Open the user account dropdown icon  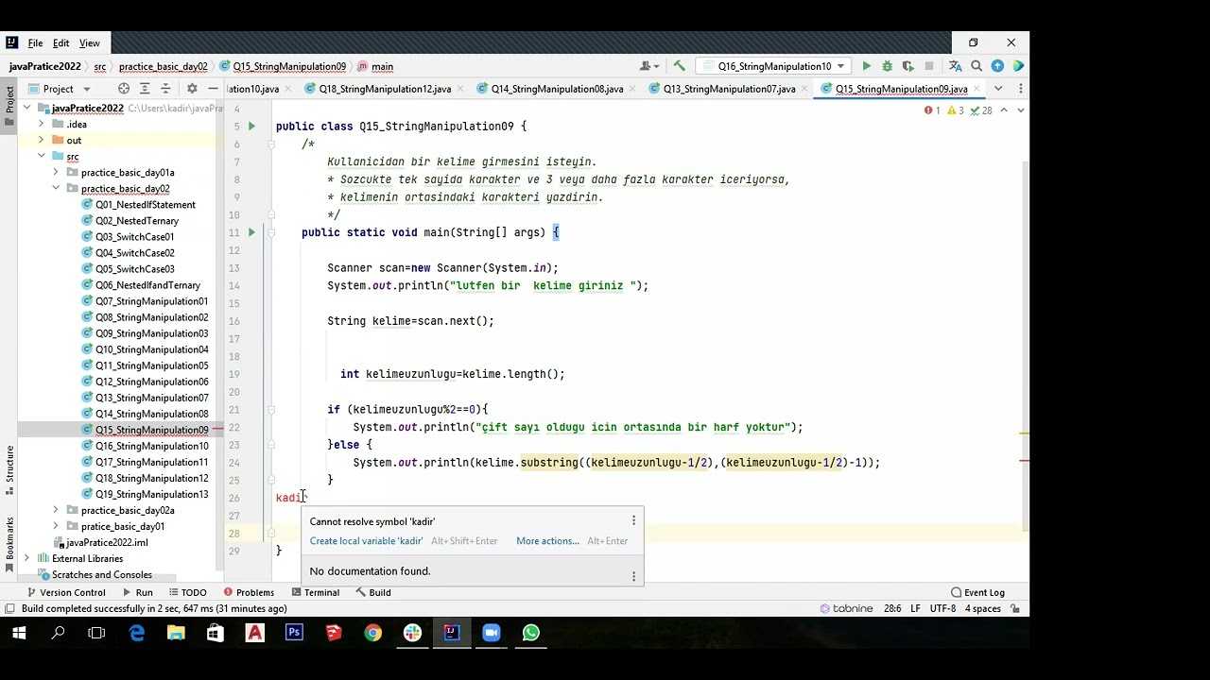[x=648, y=66]
